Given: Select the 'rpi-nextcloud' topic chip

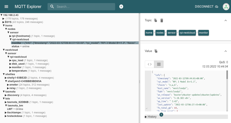Looking at the screenshot, I should 187,33.
